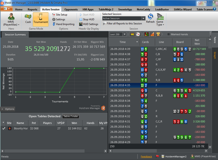218x160 pixels.
Task: Go to HM Apps tab
Action: click(x=88, y=9)
